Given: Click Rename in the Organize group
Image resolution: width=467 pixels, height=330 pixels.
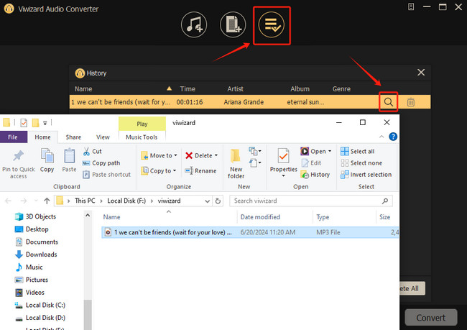Looking at the screenshot, I should click(200, 171).
